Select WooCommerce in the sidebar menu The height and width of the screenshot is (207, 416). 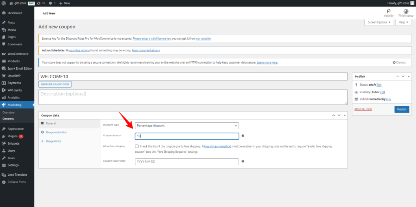point(18,53)
